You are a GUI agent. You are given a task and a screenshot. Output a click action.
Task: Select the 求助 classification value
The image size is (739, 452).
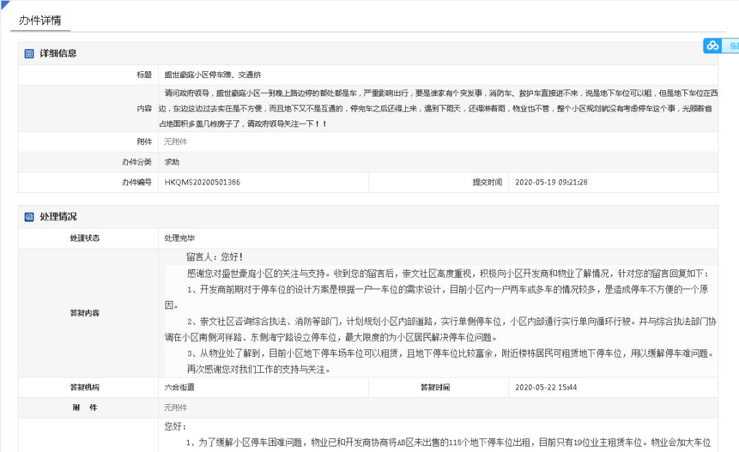(x=172, y=162)
